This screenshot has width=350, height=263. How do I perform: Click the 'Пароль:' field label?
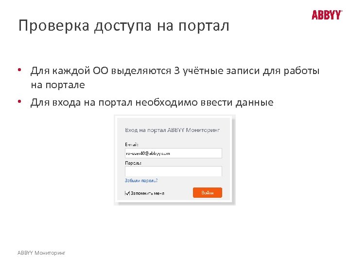133,162
